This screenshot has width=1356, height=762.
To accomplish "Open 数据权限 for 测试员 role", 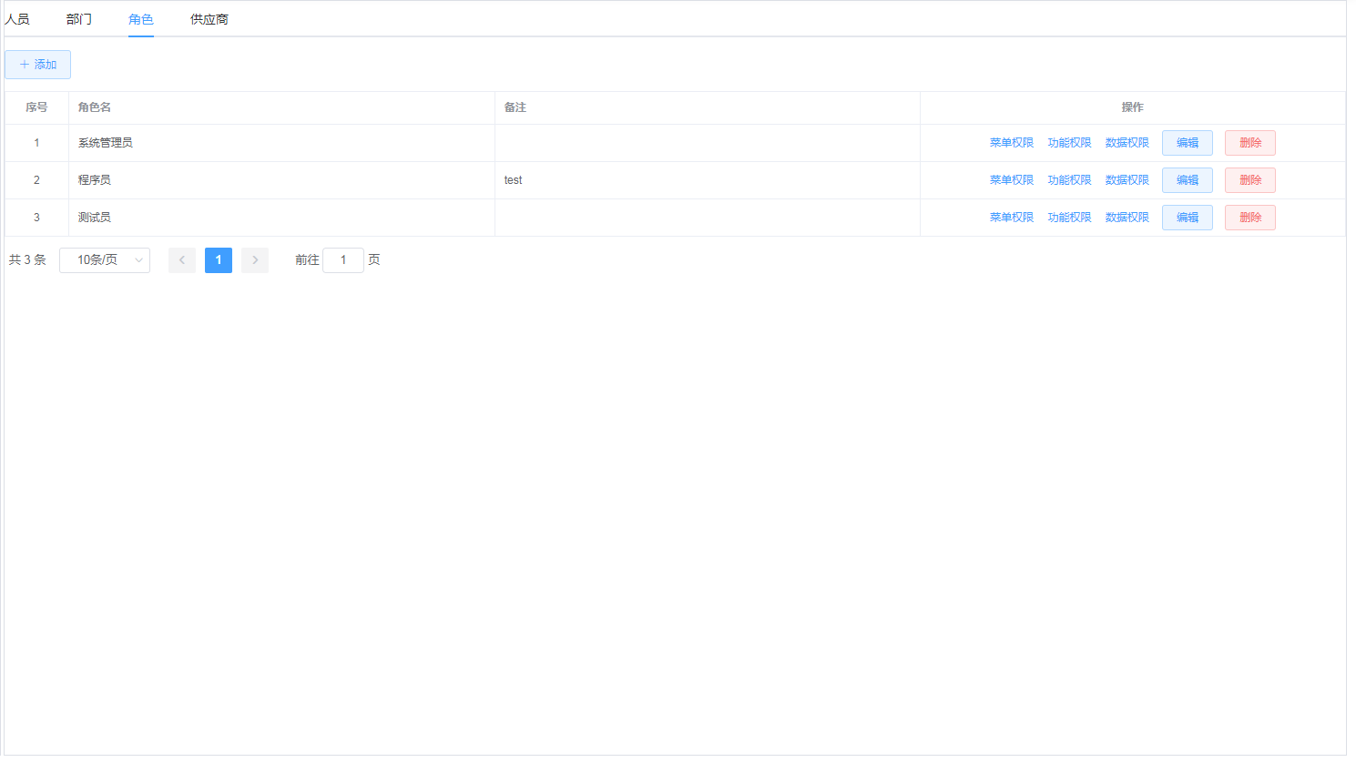I will pos(1127,218).
